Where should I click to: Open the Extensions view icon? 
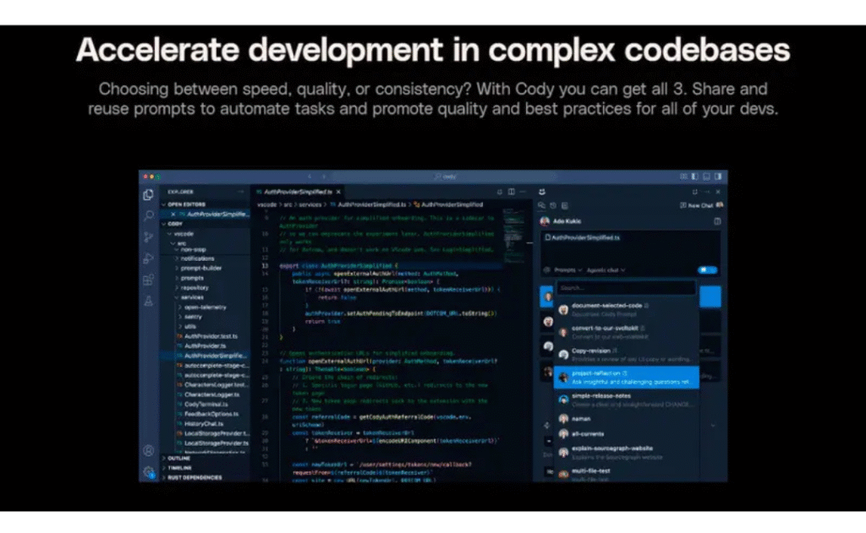point(148,280)
